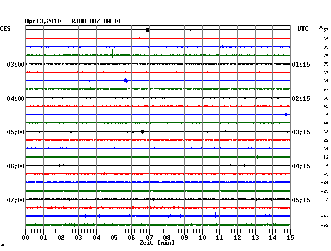Select the 06:00 CES time label
Viewport: 331px width, 251px height.
point(16,166)
